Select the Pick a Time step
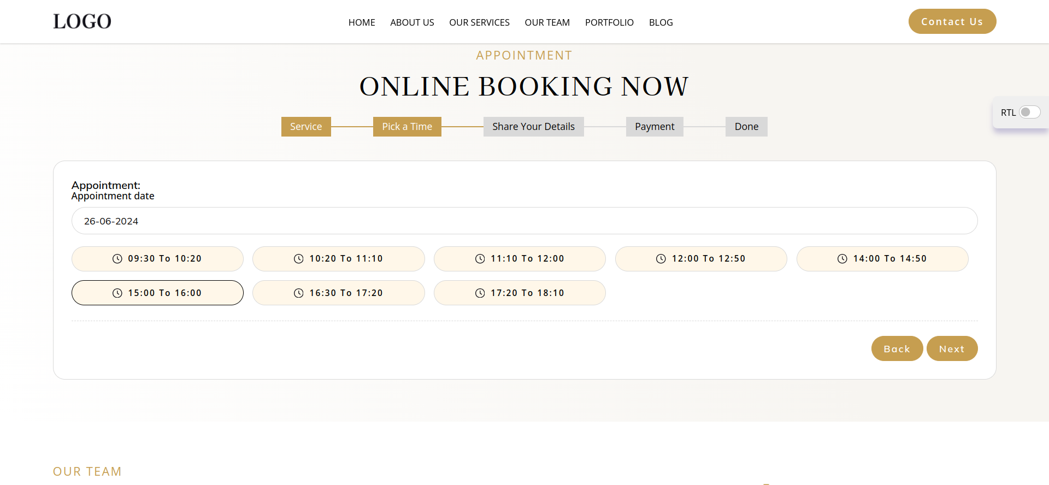 pos(407,127)
